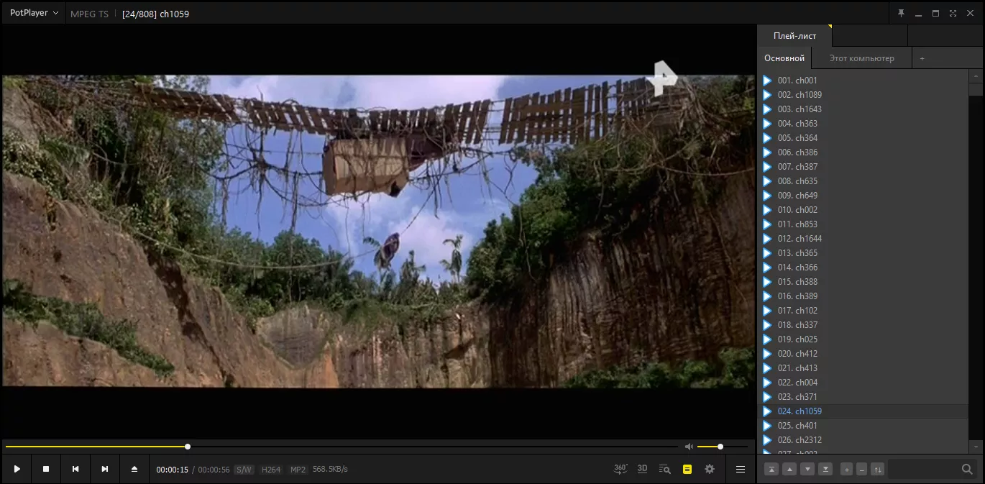Select playlist item 019. ch025

pyautogui.click(x=863, y=339)
